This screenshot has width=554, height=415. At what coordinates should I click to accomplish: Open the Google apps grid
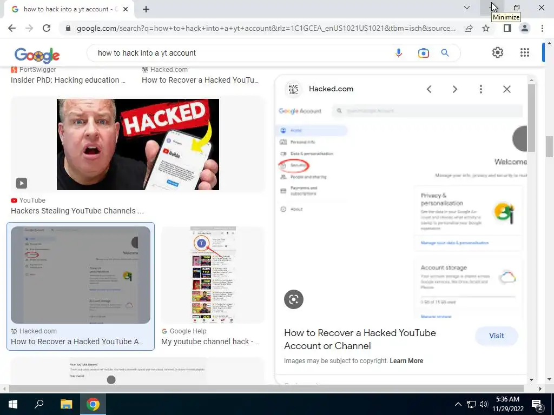coord(525,52)
